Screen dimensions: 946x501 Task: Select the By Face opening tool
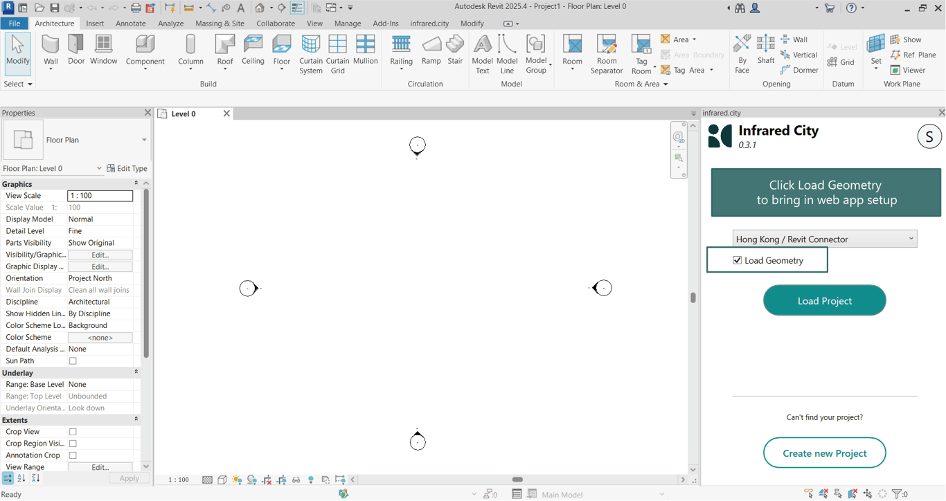tap(742, 54)
